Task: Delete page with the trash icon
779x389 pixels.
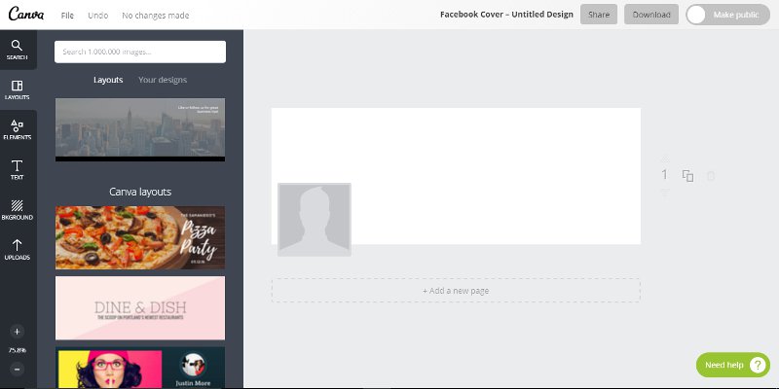Action: coord(711,176)
